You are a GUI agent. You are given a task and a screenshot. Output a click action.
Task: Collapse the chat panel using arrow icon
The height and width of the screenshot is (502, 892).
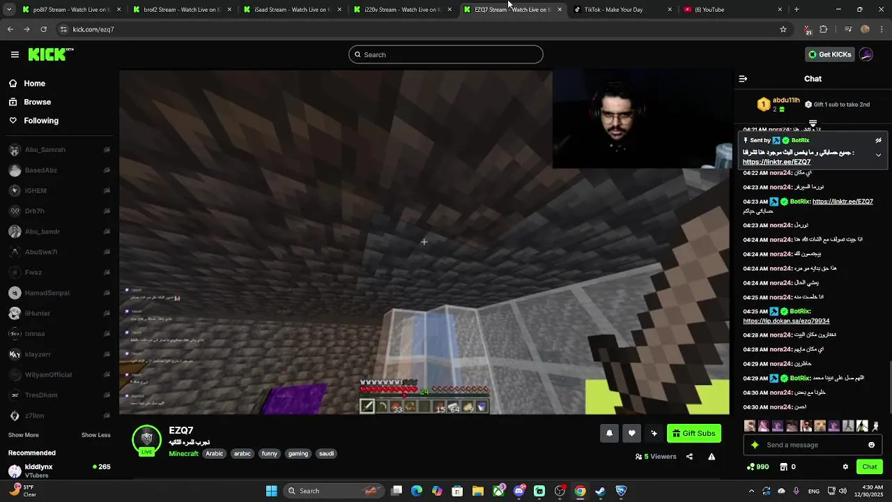pos(743,79)
